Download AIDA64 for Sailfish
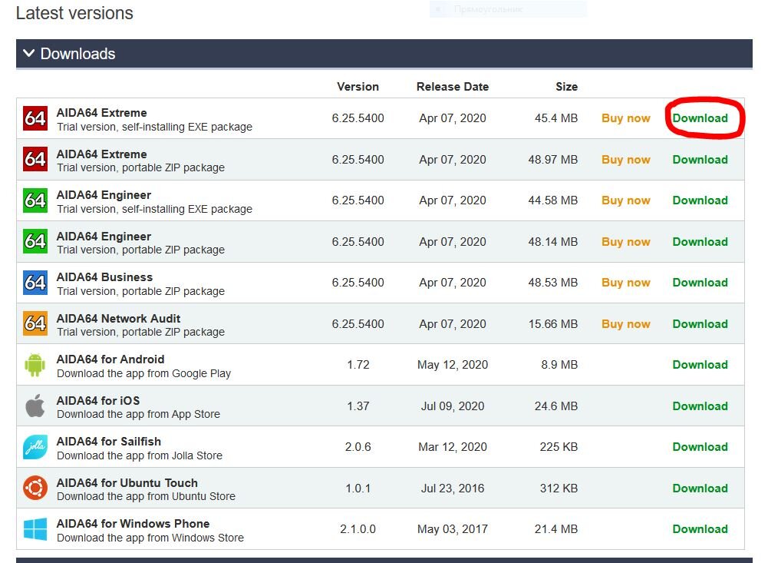The height and width of the screenshot is (563, 768). tap(700, 447)
